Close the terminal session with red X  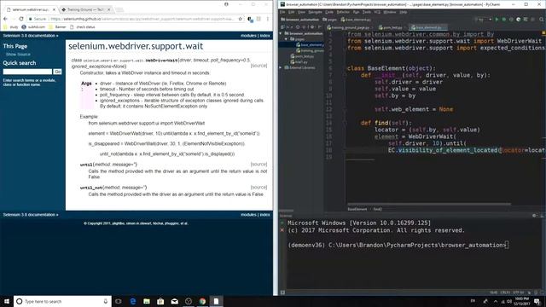coord(282,230)
